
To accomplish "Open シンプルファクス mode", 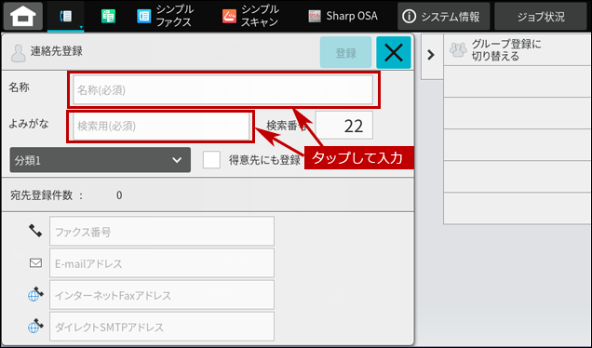I will [x=165, y=16].
